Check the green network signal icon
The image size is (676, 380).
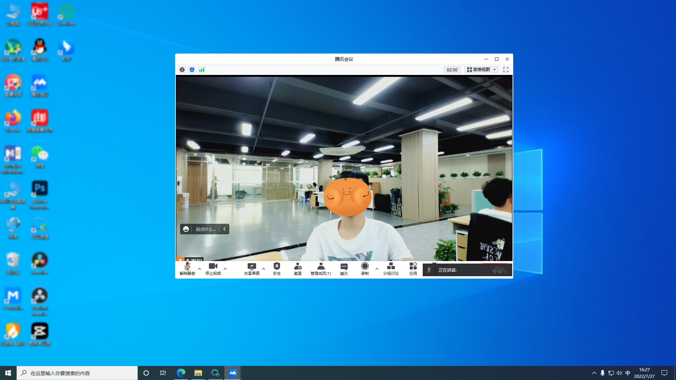(x=201, y=70)
